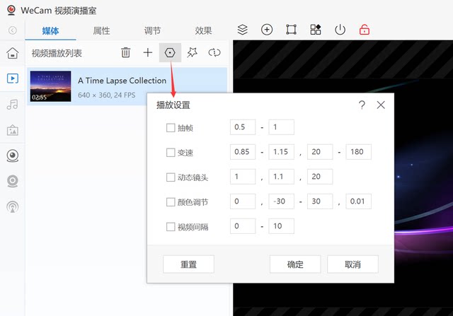Open the layout grid widgets icon
The image size is (453, 316).
click(316, 30)
